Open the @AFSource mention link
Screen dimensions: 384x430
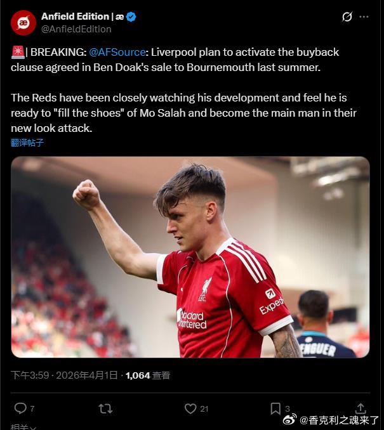[x=117, y=52]
